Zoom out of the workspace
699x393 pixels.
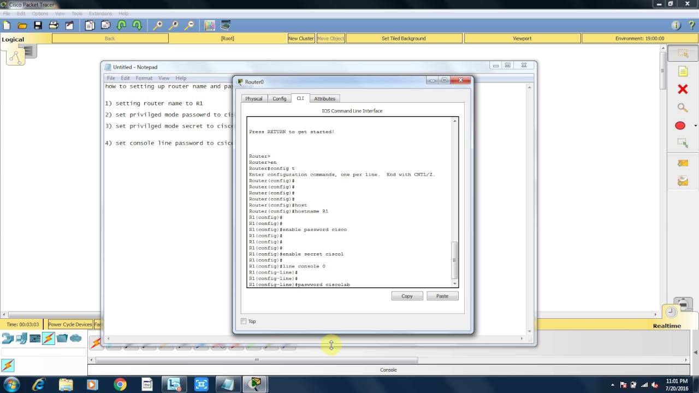pyautogui.click(x=189, y=25)
